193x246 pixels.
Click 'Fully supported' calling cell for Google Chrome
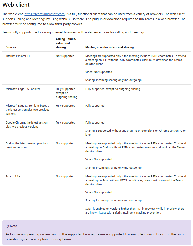[x=66, y=122]
